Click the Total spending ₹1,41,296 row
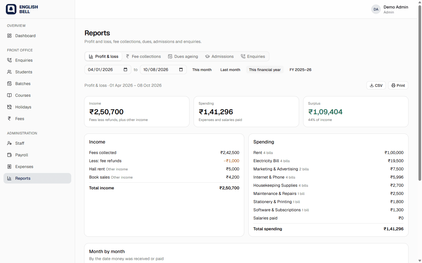Screen dimensions: 422x263 pos(328,229)
